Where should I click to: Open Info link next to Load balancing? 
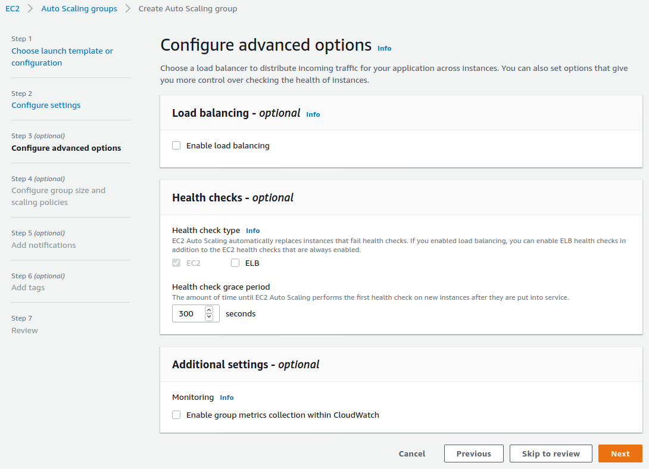coord(313,114)
